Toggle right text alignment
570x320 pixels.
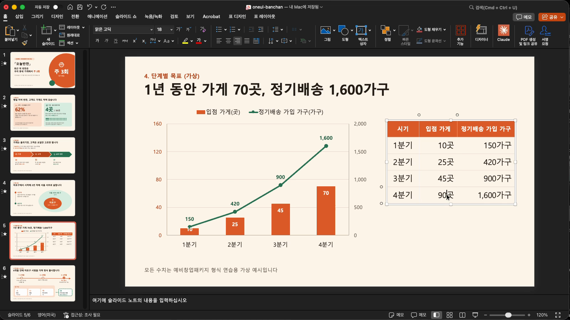coord(238,41)
